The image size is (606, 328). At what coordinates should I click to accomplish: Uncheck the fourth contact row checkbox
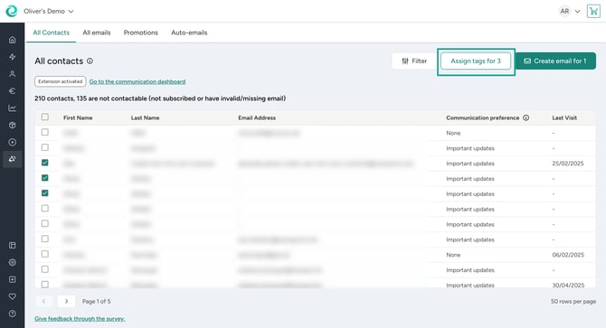(x=45, y=178)
